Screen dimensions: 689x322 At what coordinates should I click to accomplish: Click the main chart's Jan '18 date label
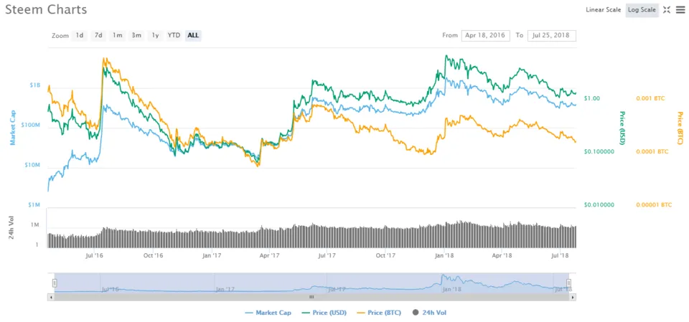[x=444, y=255]
